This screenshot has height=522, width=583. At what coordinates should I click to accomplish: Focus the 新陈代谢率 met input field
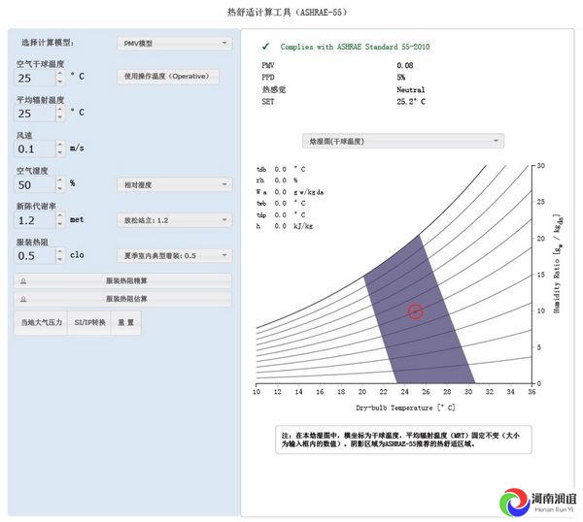point(36,220)
